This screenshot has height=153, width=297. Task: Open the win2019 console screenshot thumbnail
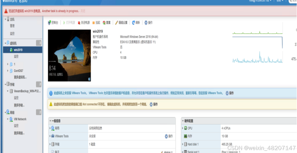tap(69, 56)
